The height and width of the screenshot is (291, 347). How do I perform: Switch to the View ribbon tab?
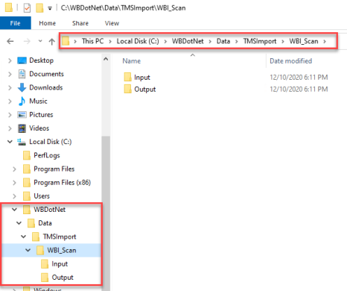click(112, 23)
